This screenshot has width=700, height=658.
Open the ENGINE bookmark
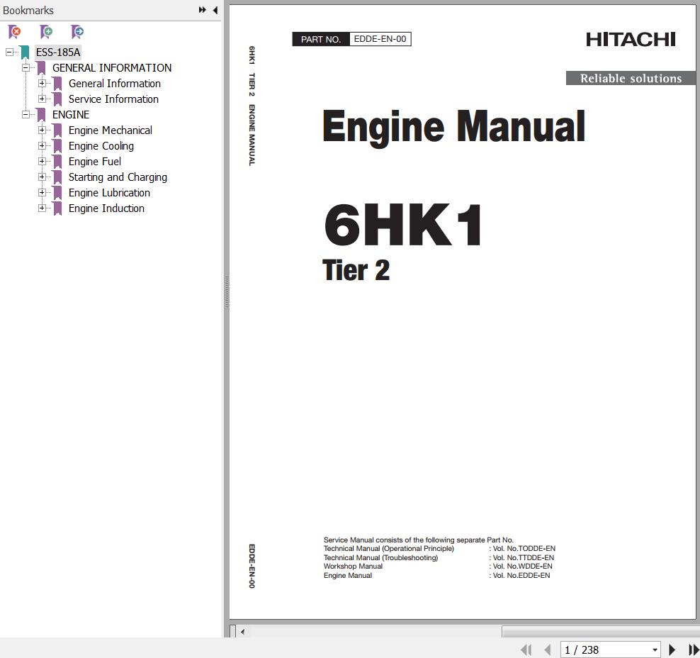click(x=71, y=115)
